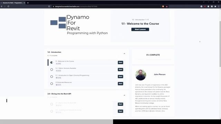Toggle completion circle for lesson 2.2
Screen dimensions: 221x124
pyautogui.click(x=51, y=111)
